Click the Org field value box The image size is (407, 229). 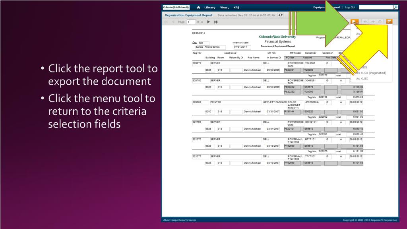[x=204, y=43]
